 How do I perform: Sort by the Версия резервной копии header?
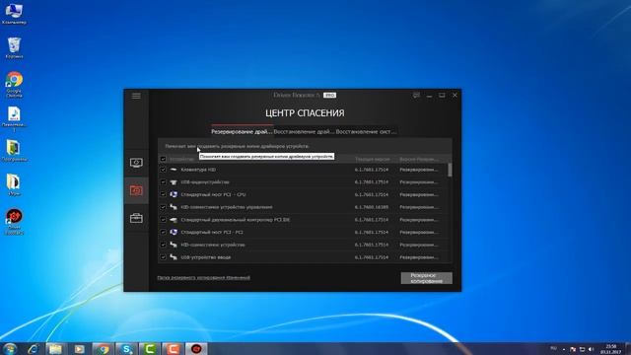pos(418,160)
